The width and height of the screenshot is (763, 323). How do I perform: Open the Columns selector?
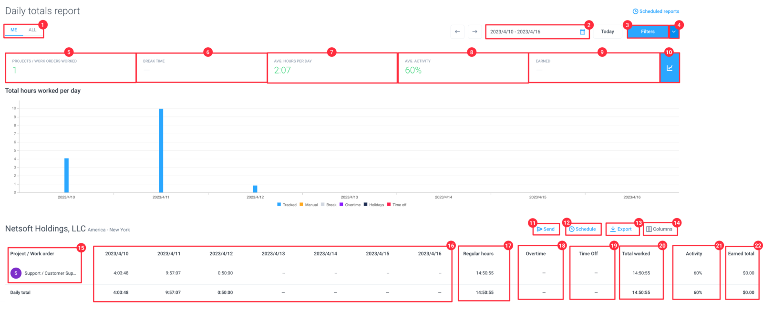660,229
